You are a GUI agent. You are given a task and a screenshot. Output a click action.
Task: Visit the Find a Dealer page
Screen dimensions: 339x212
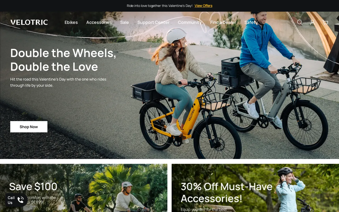pyautogui.click(x=223, y=22)
